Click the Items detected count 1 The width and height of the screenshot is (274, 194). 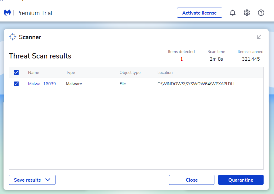point(181,59)
